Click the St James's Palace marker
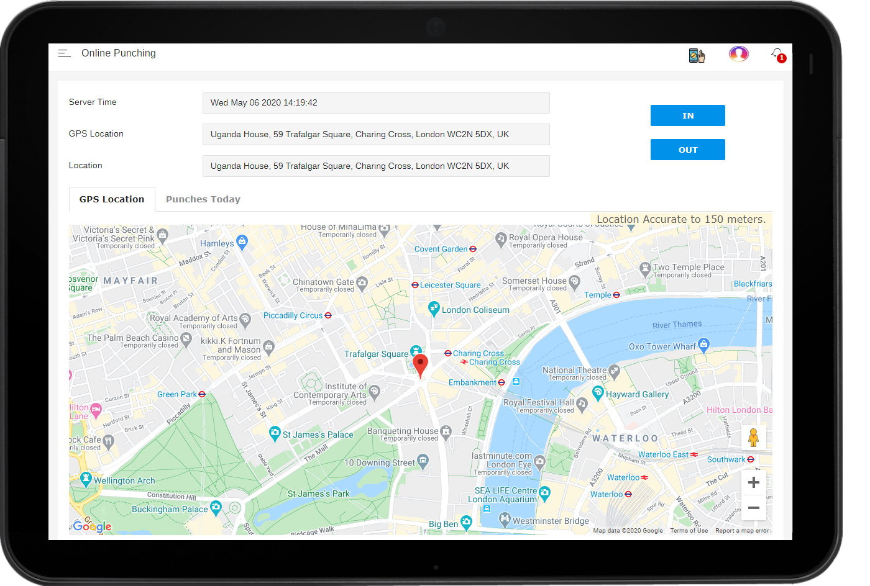This screenshot has width=870, height=586. coord(275,433)
